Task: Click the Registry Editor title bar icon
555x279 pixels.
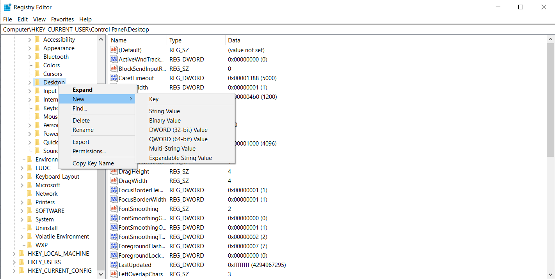Action: [7, 7]
